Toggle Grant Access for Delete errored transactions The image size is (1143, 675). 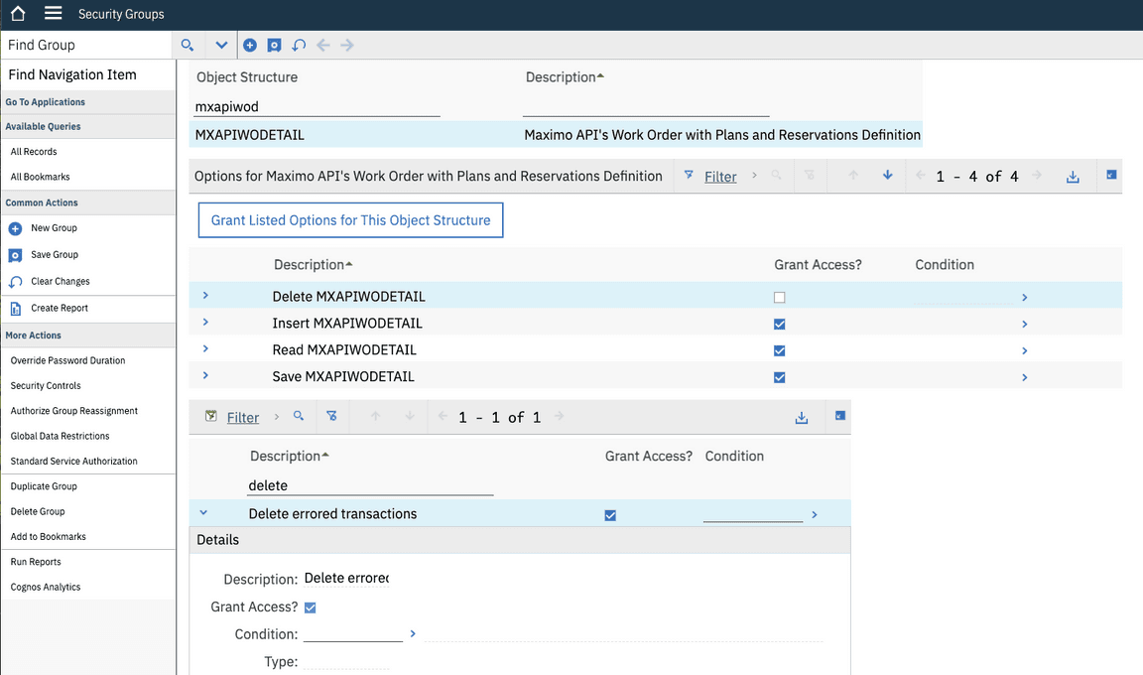pos(610,514)
